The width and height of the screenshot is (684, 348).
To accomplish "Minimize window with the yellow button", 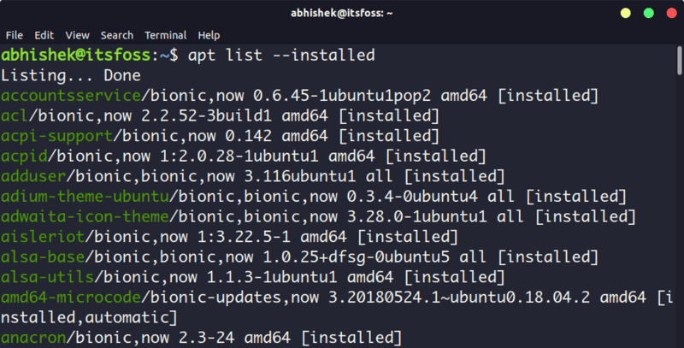I will coord(625,13).
